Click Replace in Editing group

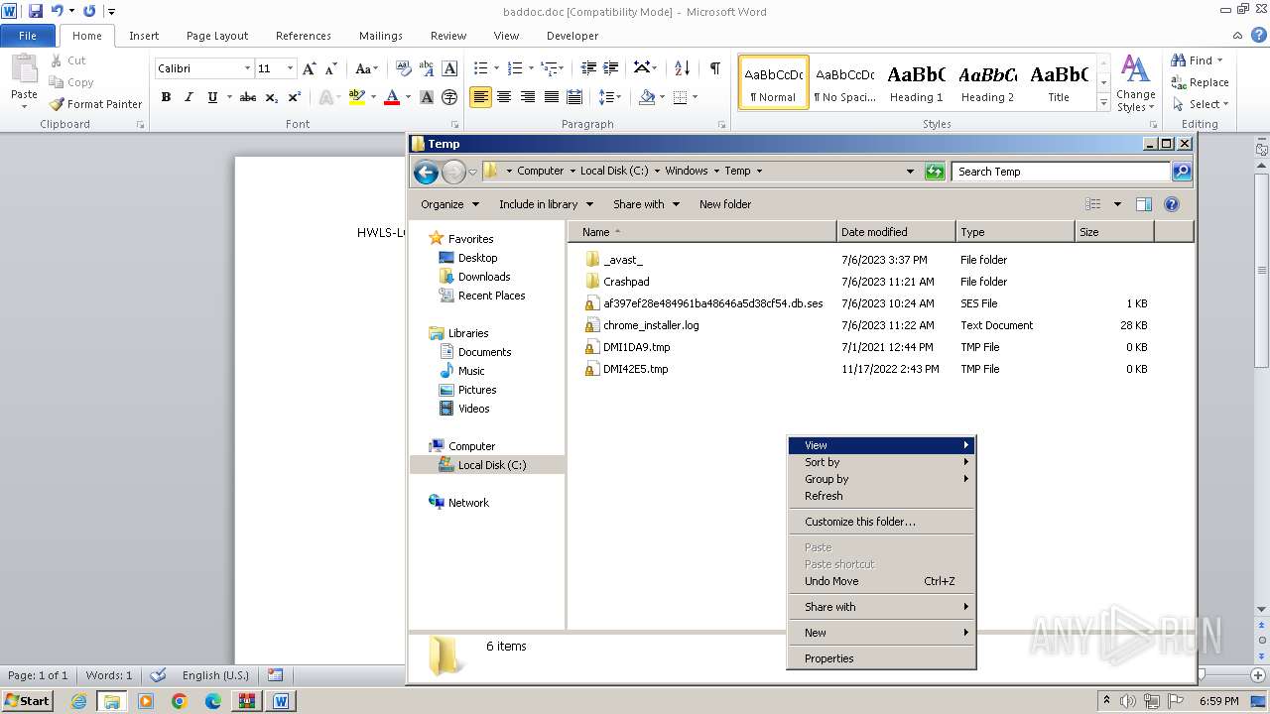click(x=1200, y=82)
